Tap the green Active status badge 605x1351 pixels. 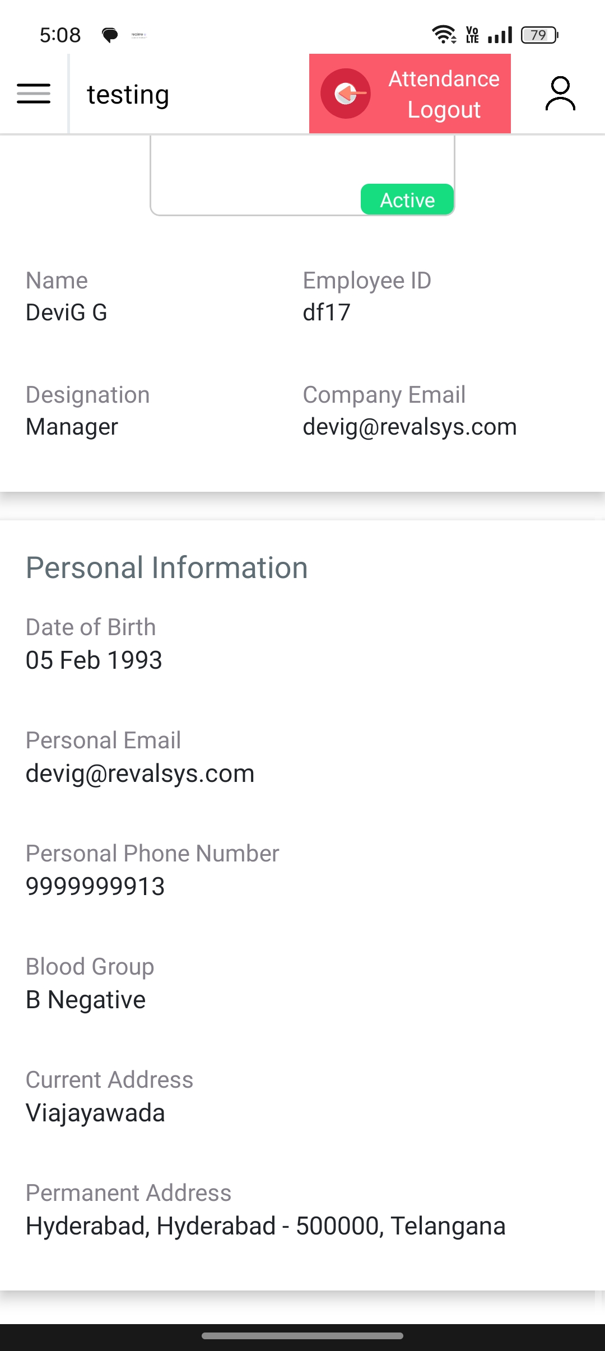pos(407,200)
